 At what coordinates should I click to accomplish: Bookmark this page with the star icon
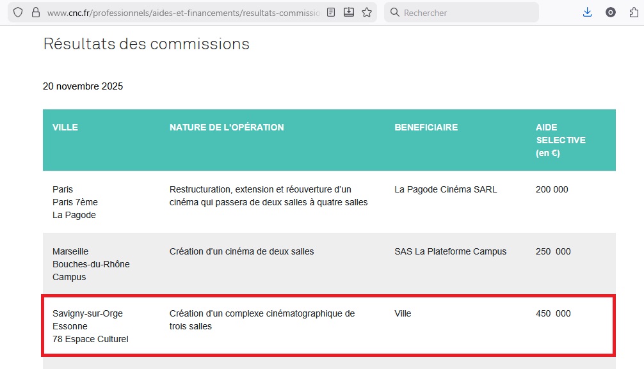coord(367,12)
